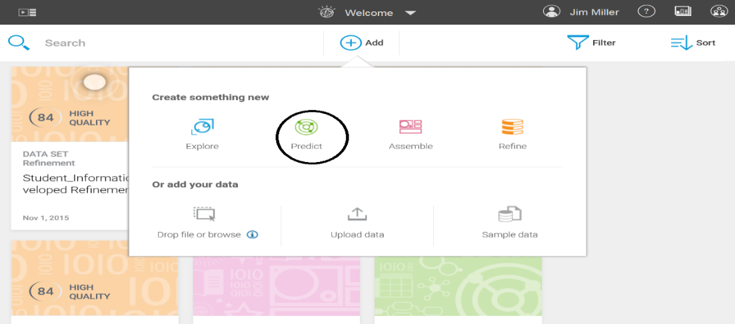Click the Drop file dashed box icon
The width and height of the screenshot is (735, 324).
(205, 214)
